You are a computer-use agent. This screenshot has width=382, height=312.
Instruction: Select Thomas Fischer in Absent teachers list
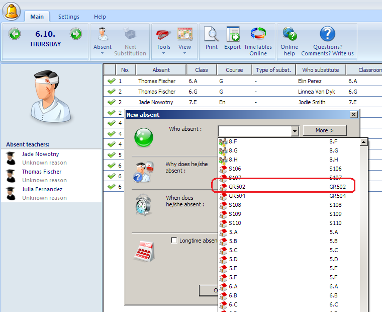coord(42,172)
